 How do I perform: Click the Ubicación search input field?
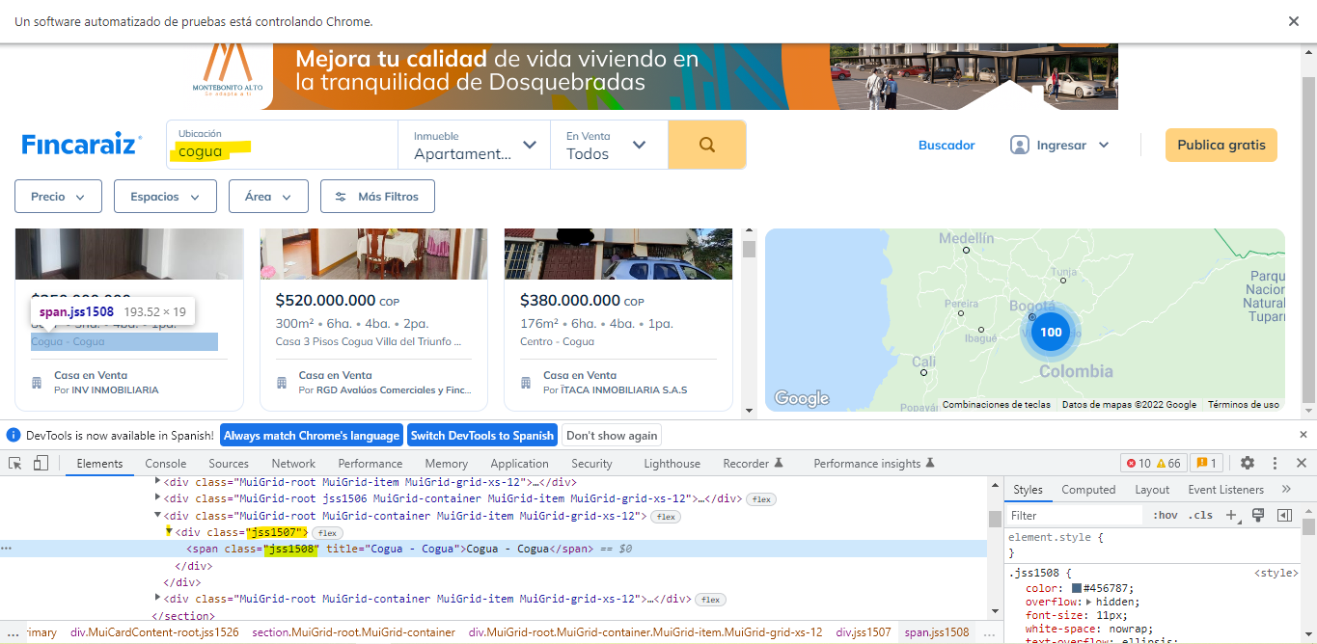pyautogui.click(x=282, y=151)
